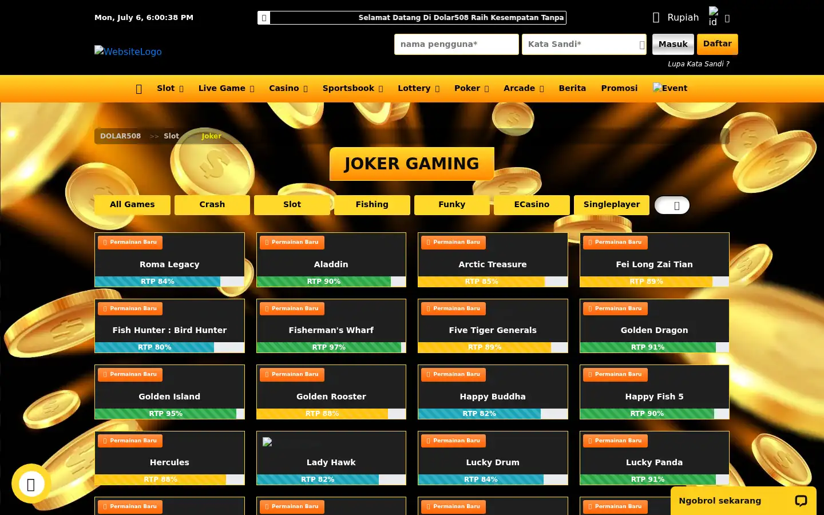This screenshot has width=824, height=515.
Task: Expand the Slot menu dropdown
Action: point(170,88)
